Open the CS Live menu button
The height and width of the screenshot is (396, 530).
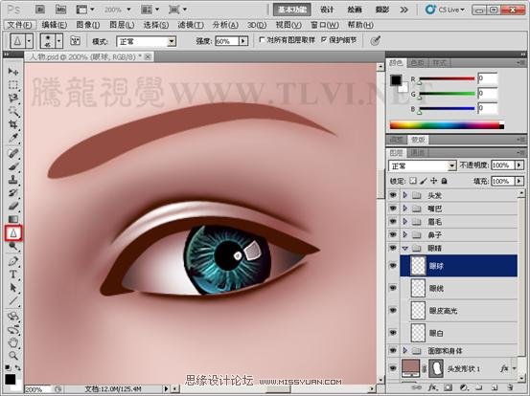pos(445,10)
